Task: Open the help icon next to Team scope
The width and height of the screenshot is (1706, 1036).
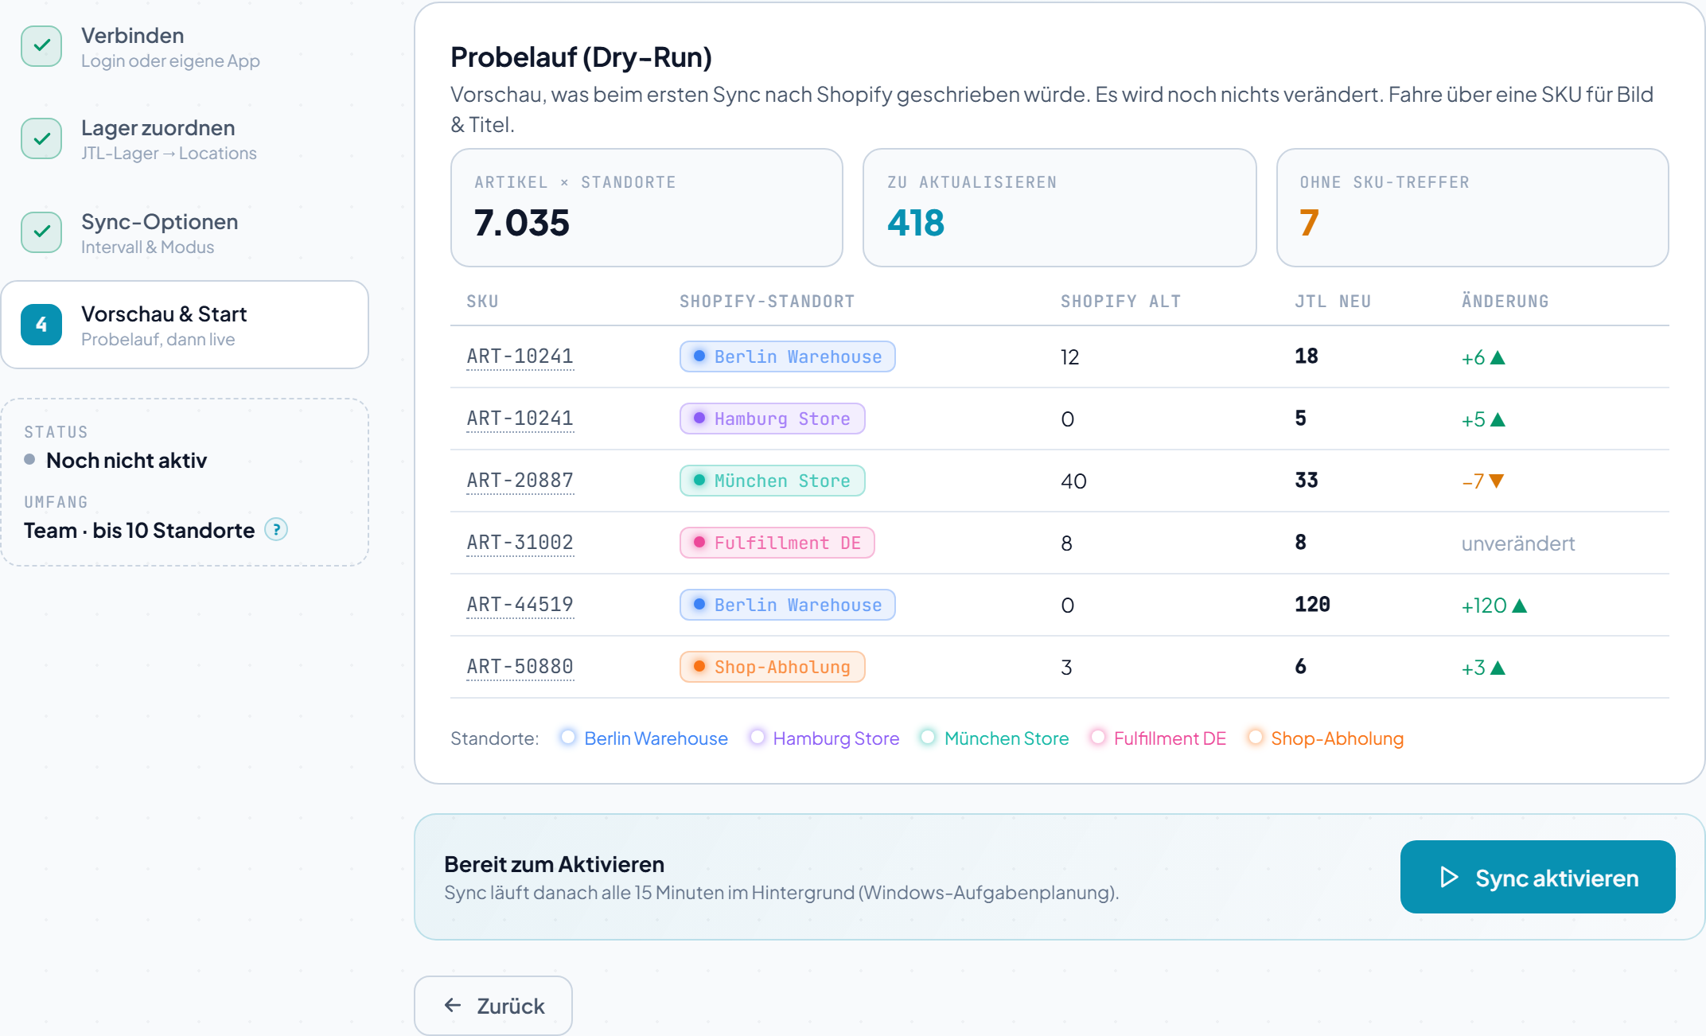Action: tap(276, 529)
